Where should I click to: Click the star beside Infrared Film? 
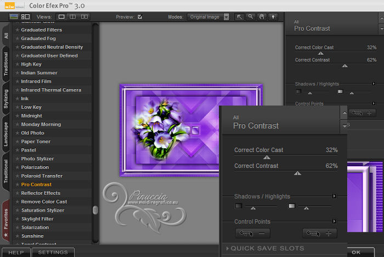(17, 81)
